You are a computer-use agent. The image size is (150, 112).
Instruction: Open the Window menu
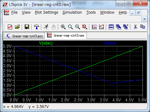pos(107,12)
